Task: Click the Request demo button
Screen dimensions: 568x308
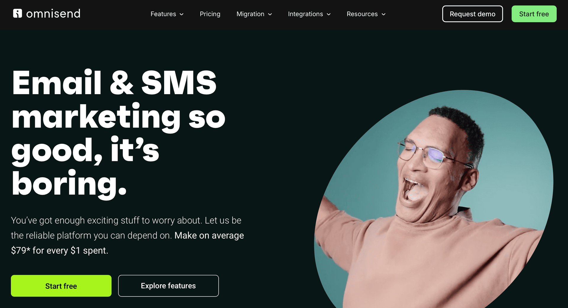Action: 472,14
